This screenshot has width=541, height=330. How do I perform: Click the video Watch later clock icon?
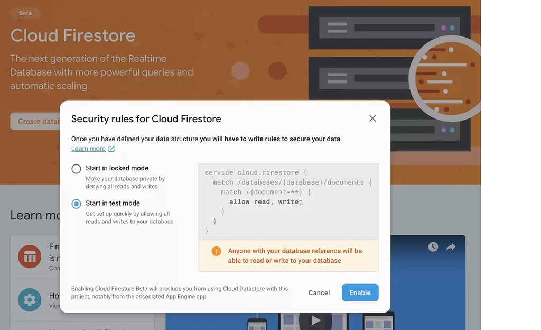tap(433, 246)
